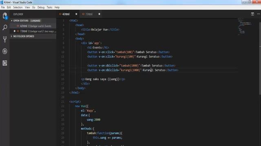Click the 1 UNSAVED badge

tap(35, 21)
